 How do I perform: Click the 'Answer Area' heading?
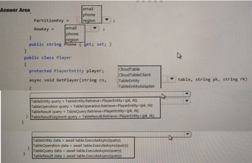pyautogui.click(x=15, y=10)
